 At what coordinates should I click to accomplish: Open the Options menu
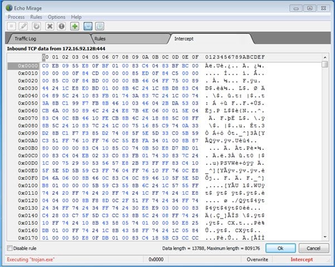56,17
